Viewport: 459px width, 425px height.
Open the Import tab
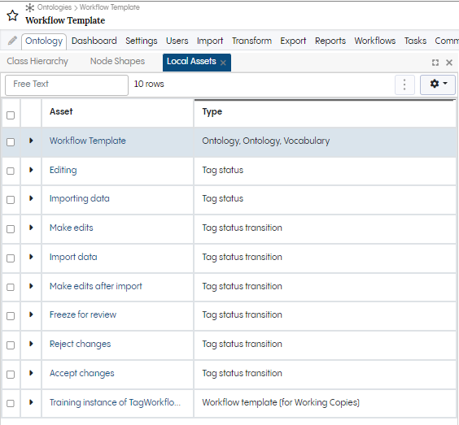pyautogui.click(x=210, y=41)
